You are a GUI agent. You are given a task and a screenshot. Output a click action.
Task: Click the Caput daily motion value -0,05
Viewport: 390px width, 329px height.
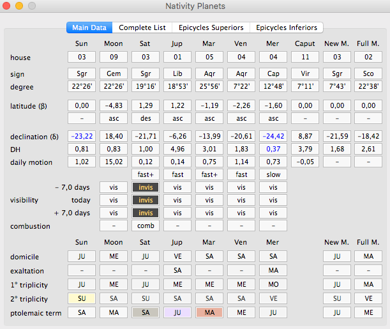pyautogui.click(x=305, y=162)
